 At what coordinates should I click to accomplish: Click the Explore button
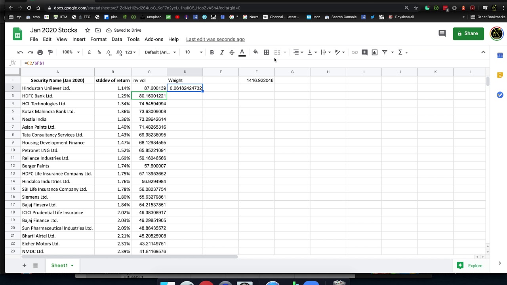coord(470,266)
